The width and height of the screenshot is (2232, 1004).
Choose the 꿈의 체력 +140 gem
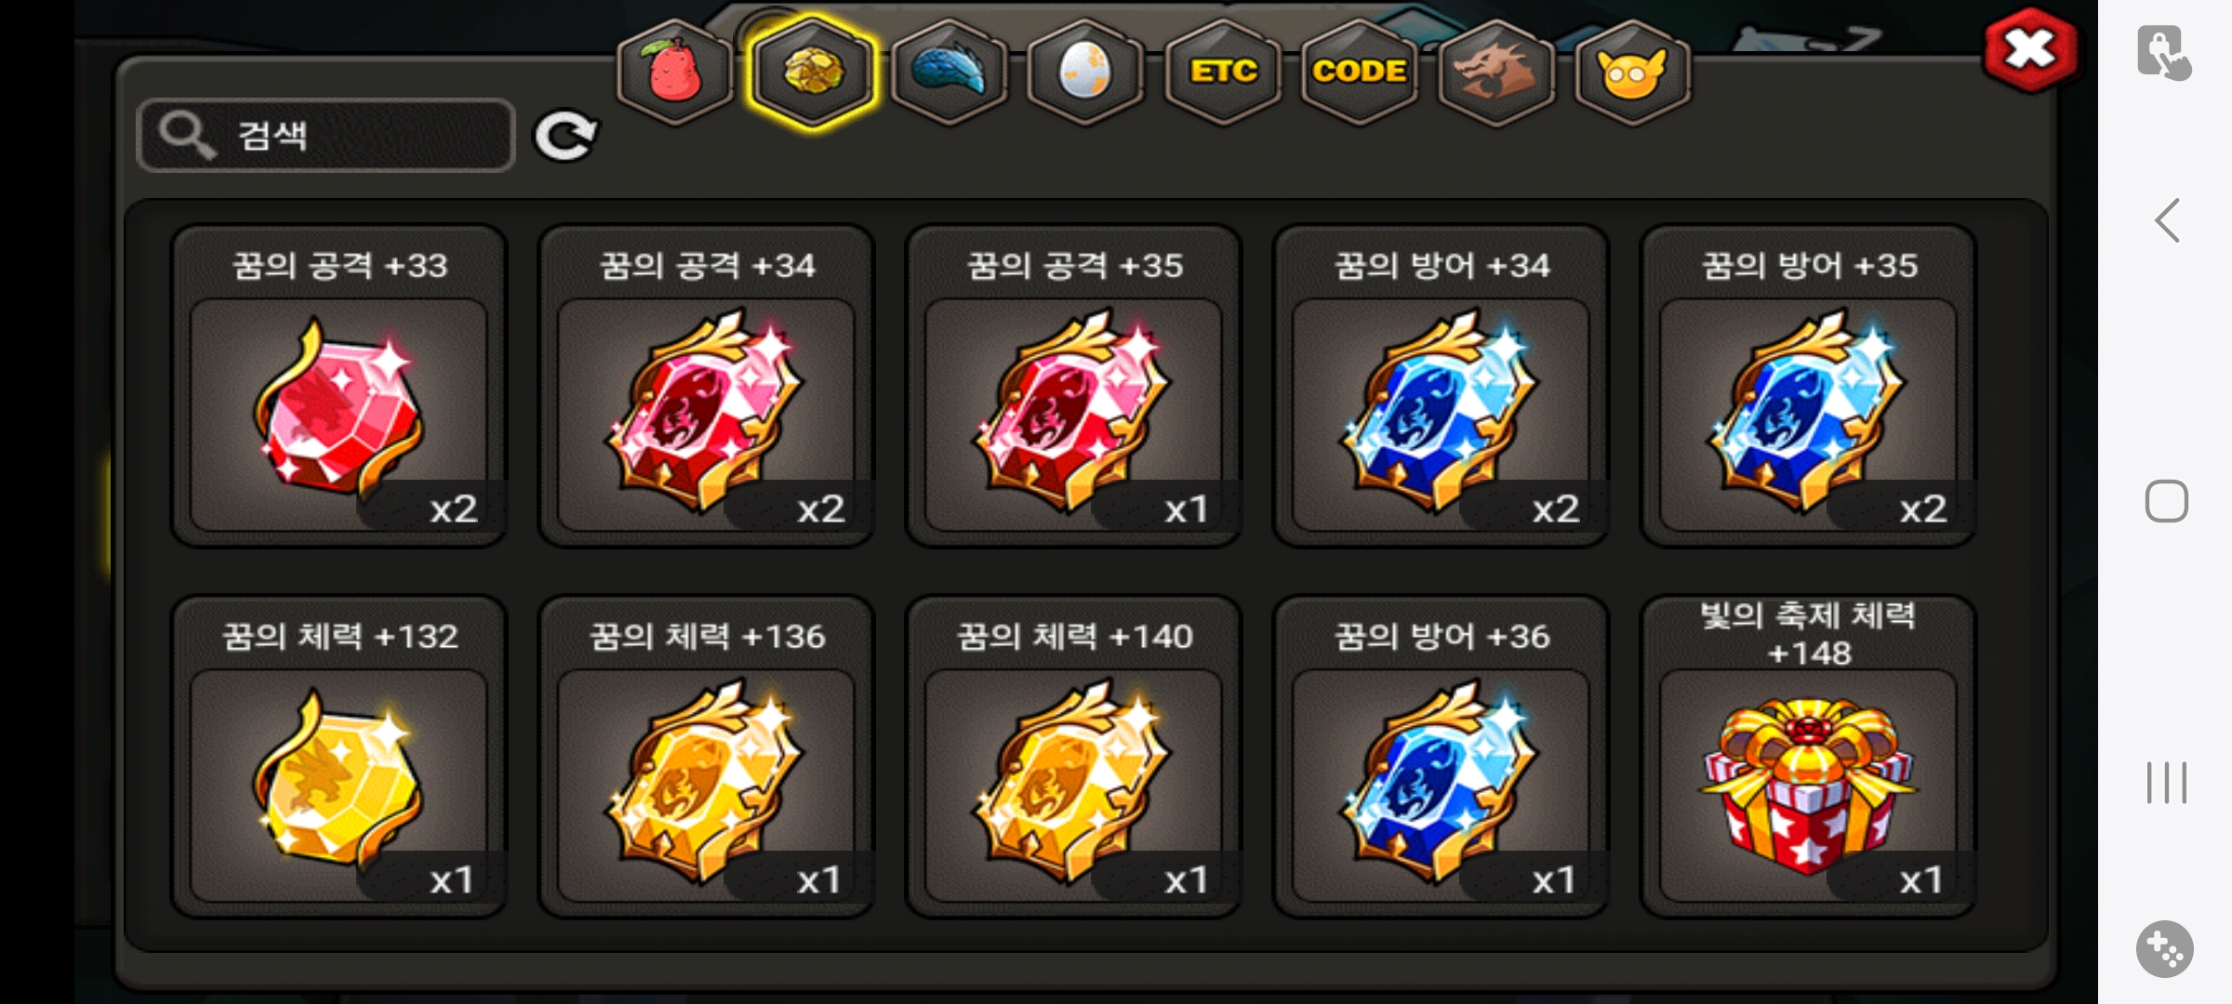pyautogui.click(x=1073, y=757)
